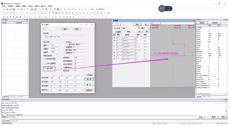This screenshot has width=230, height=127.
Task: Click the pause icon in the debug toolbar
Action: (76, 9)
